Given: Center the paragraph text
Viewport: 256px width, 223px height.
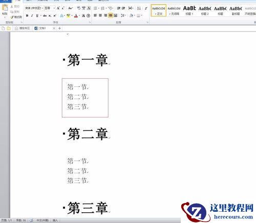Looking at the screenshot, I should pos(100,15).
